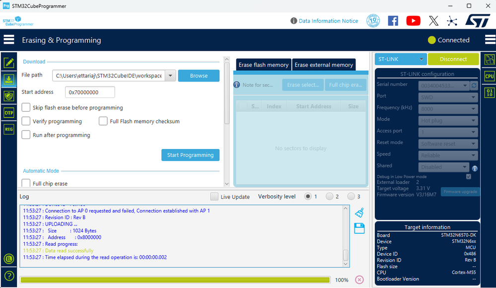This screenshot has height=288, width=496.
Task: Open the right hamburger menu
Action: 490,40
